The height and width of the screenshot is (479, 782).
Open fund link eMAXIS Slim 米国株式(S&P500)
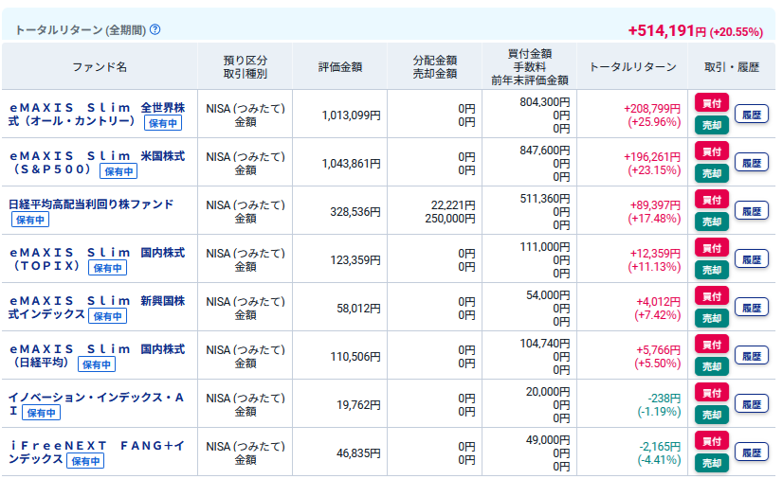pos(97,162)
